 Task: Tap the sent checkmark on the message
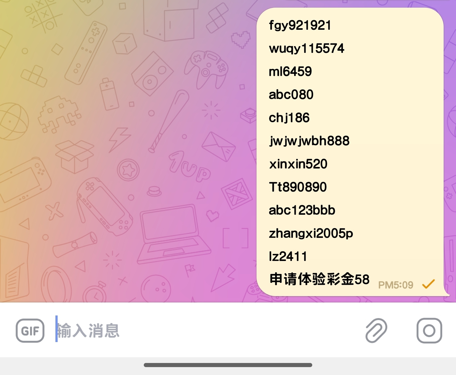point(428,284)
